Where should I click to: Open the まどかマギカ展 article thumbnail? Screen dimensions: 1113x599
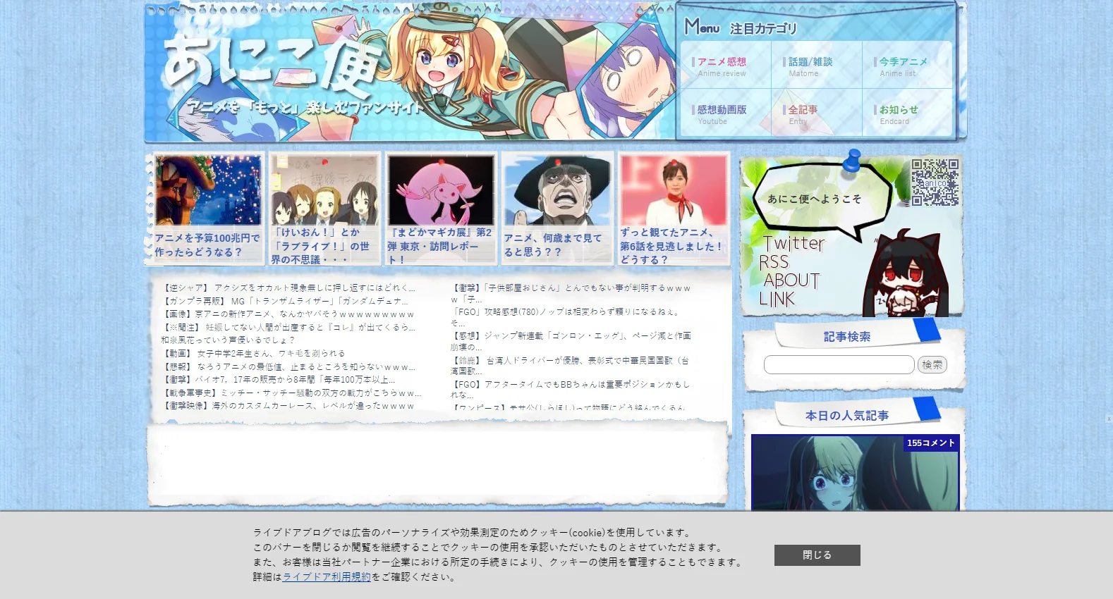pos(441,190)
